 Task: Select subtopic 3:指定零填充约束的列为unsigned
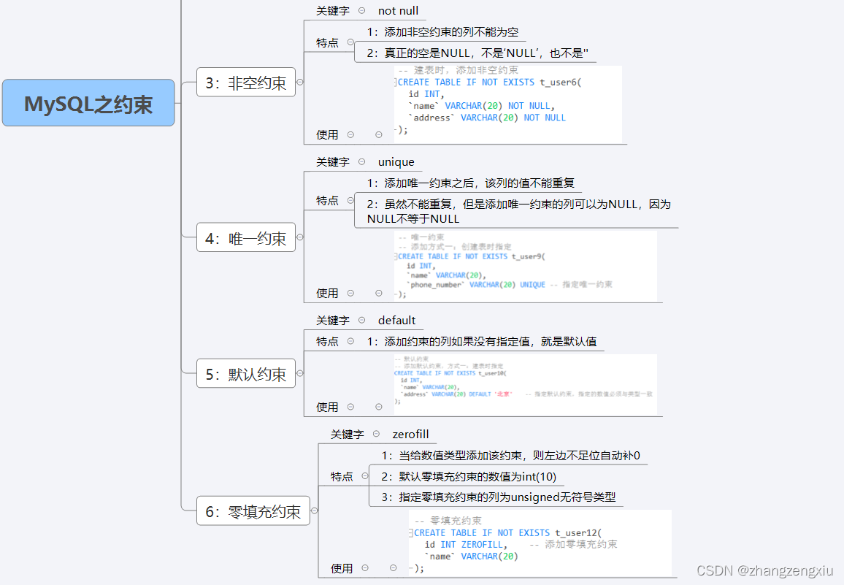(499, 497)
